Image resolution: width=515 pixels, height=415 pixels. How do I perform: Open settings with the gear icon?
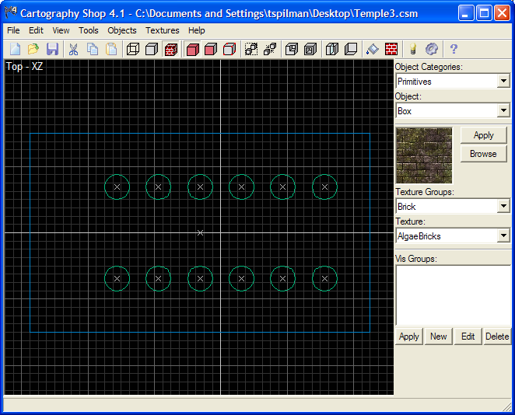(432, 49)
